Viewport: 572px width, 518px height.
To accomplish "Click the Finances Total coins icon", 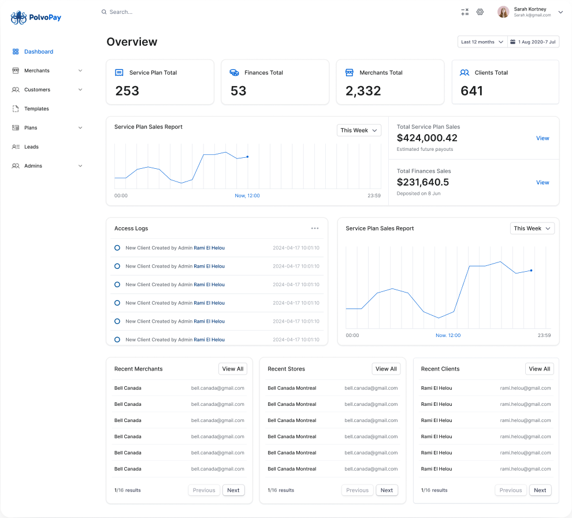I will click(x=234, y=73).
